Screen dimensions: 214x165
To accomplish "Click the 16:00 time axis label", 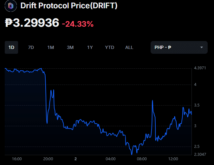I will coord(17,159).
